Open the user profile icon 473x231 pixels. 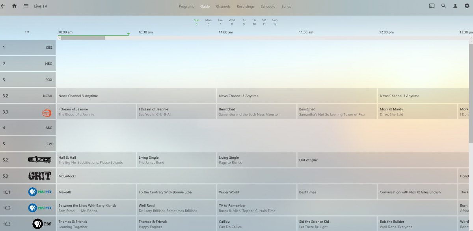tap(455, 6)
